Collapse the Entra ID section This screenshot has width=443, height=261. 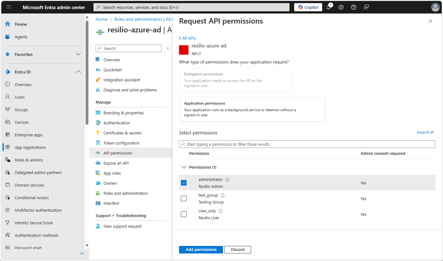tap(78, 72)
